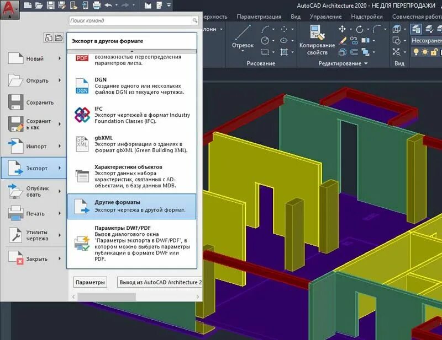Open Customize Quick Access Toolbar dropdown
This screenshot has width=442, height=340.
coord(169,5)
